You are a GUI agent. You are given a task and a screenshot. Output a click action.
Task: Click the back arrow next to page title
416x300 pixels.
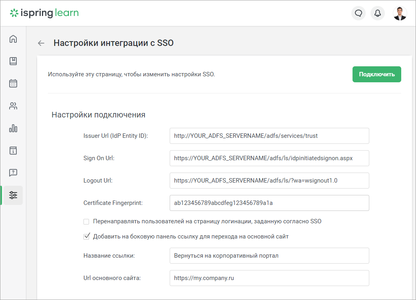pyautogui.click(x=41, y=43)
